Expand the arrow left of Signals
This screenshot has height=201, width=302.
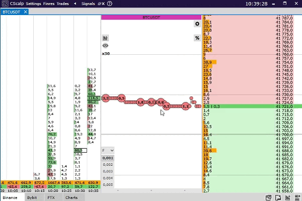pos(75,3)
